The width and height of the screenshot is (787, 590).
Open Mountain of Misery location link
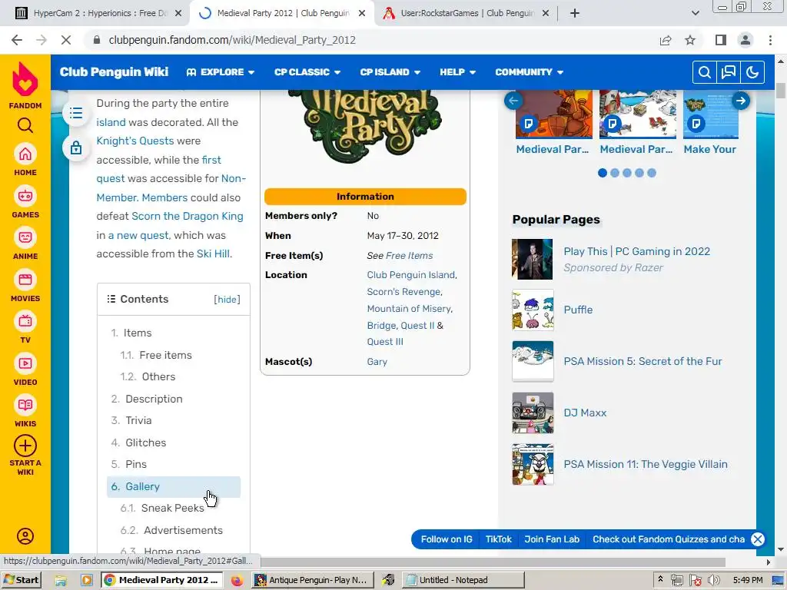(x=409, y=309)
